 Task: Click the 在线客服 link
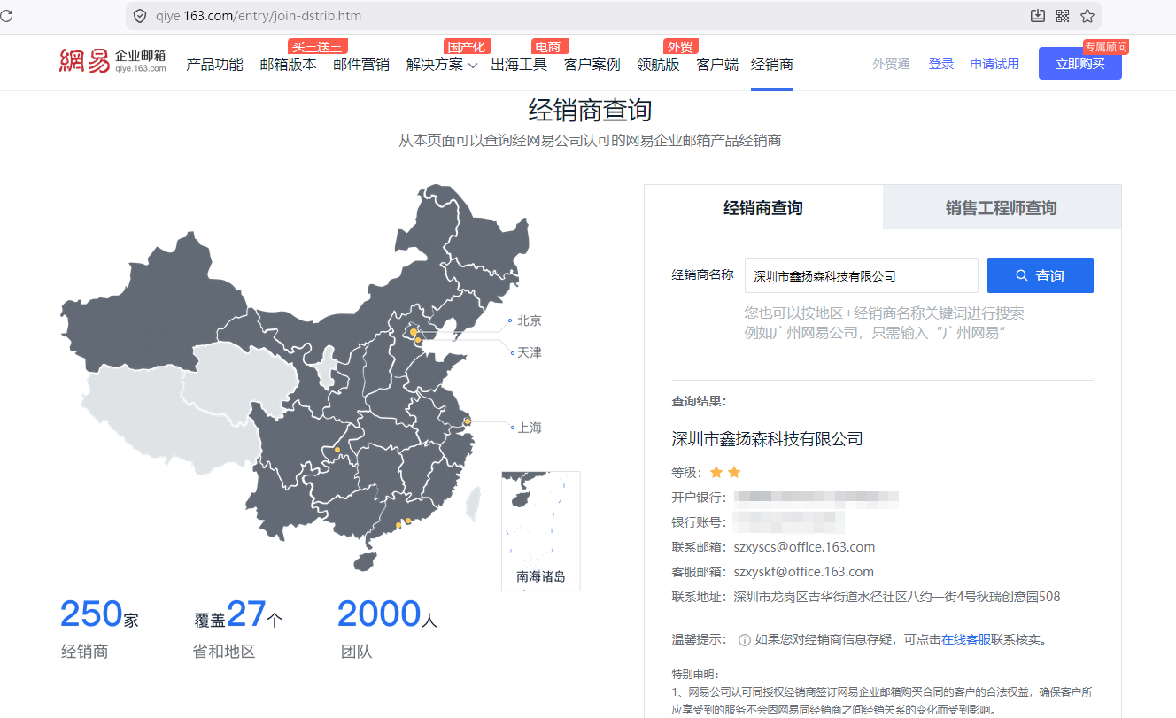click(x=966, y=639)
